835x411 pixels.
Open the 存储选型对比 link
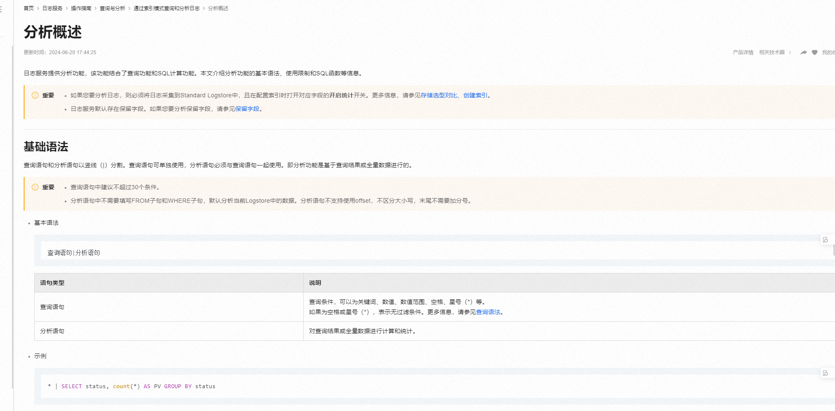point(439,96)
